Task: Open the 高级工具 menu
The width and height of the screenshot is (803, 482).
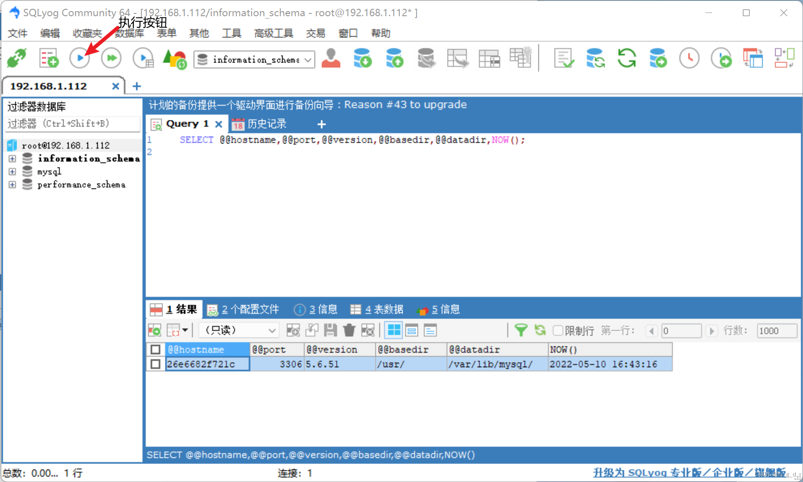Action: click(273, 33)
